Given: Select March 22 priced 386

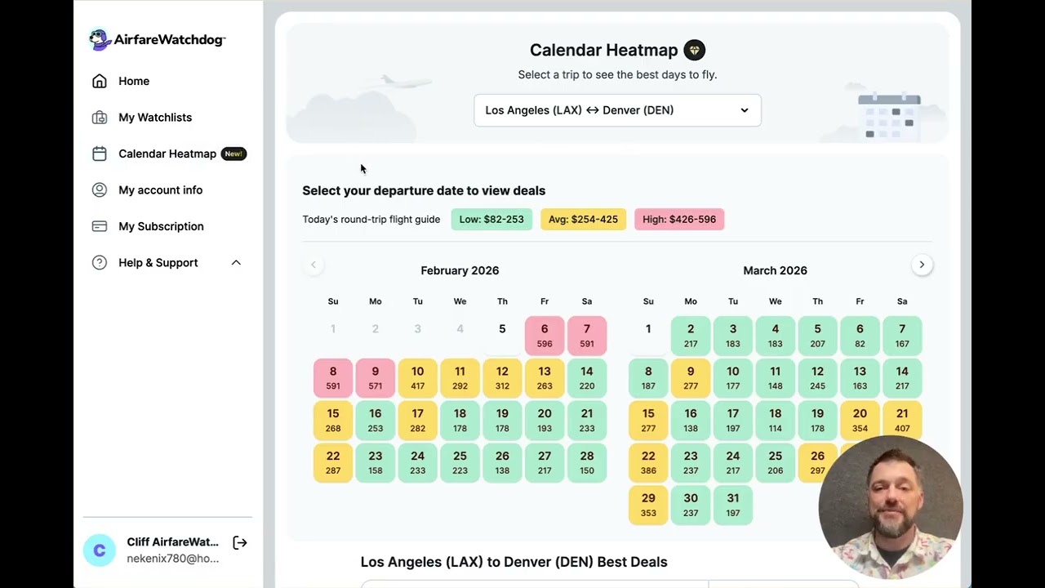Looking at the screenshot, I should 648,463.
